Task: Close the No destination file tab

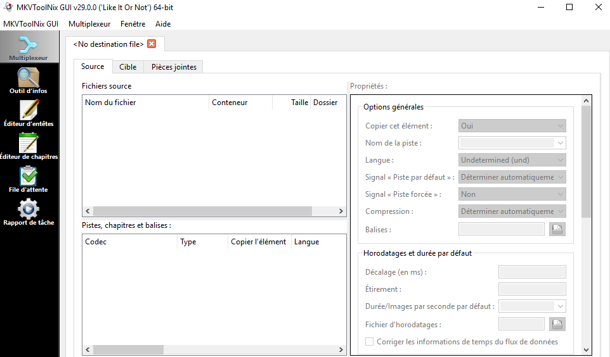Action: pyautogui.click(x=152, y=44)
